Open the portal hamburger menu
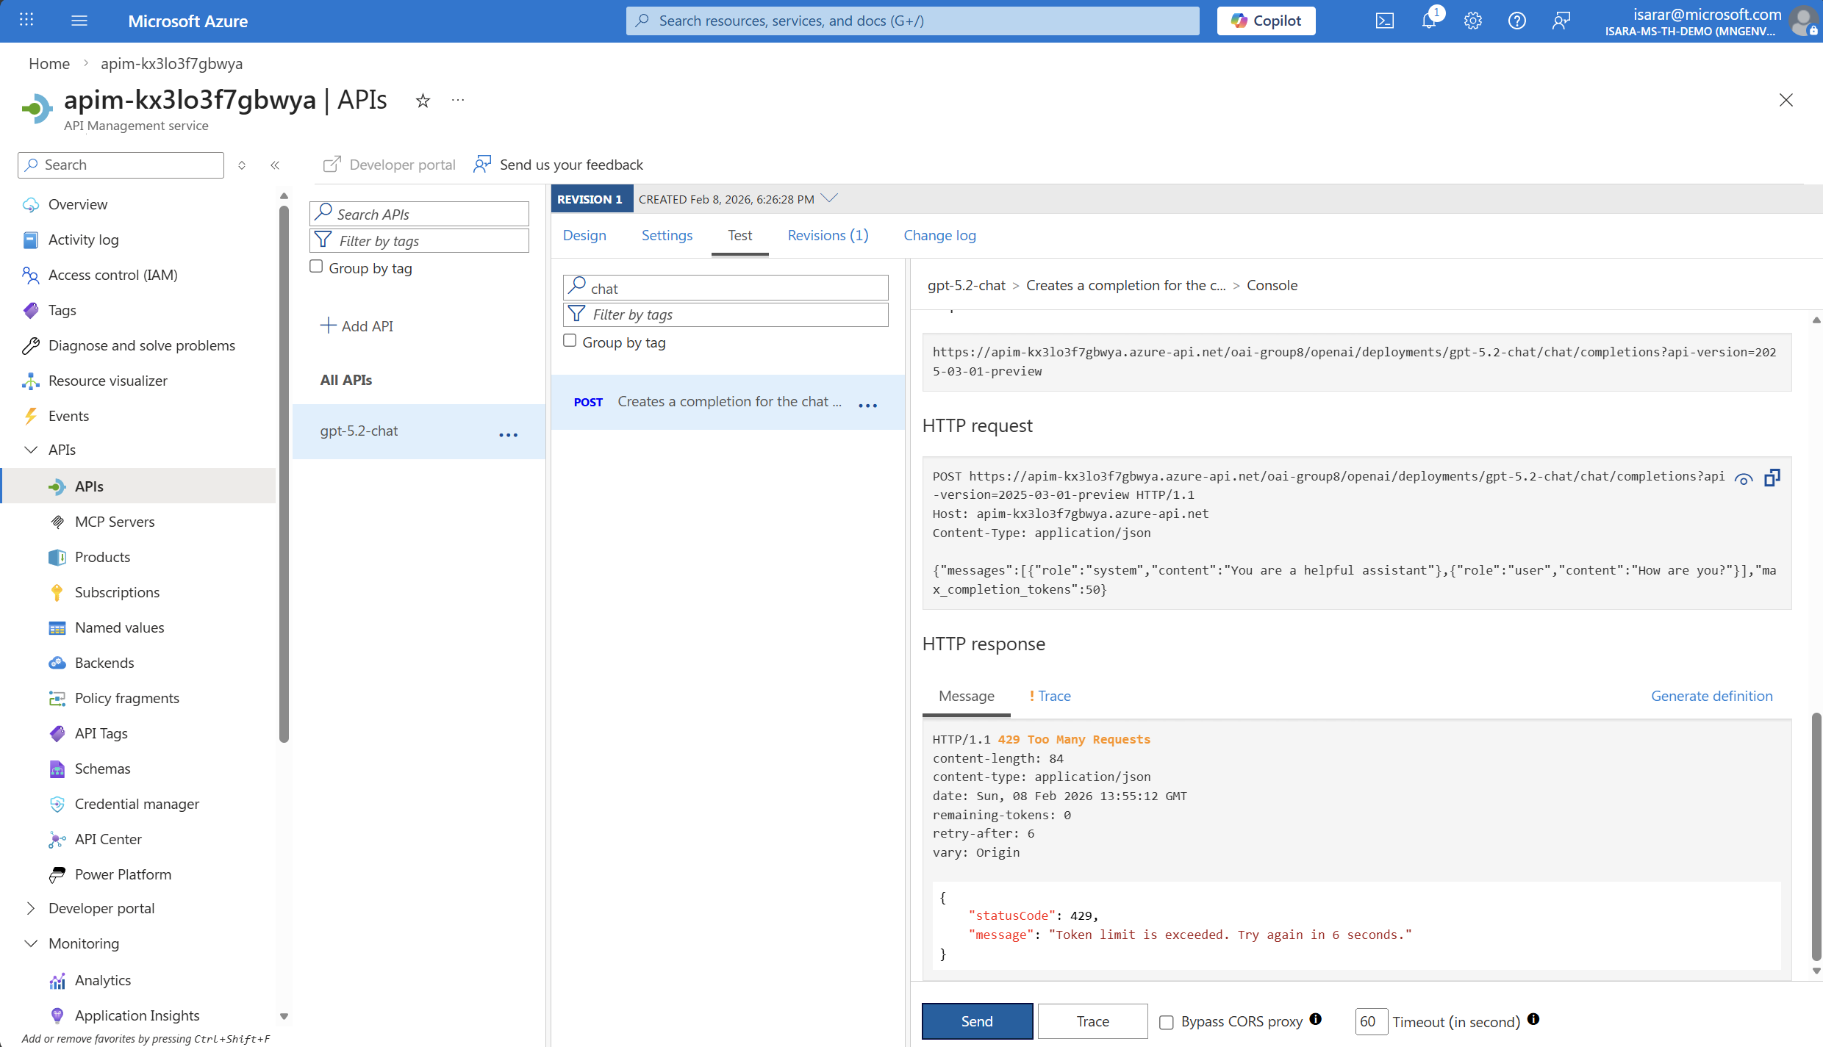Image resolution: width=1823 pixels, height=1047 pixels. pos(79,21)
